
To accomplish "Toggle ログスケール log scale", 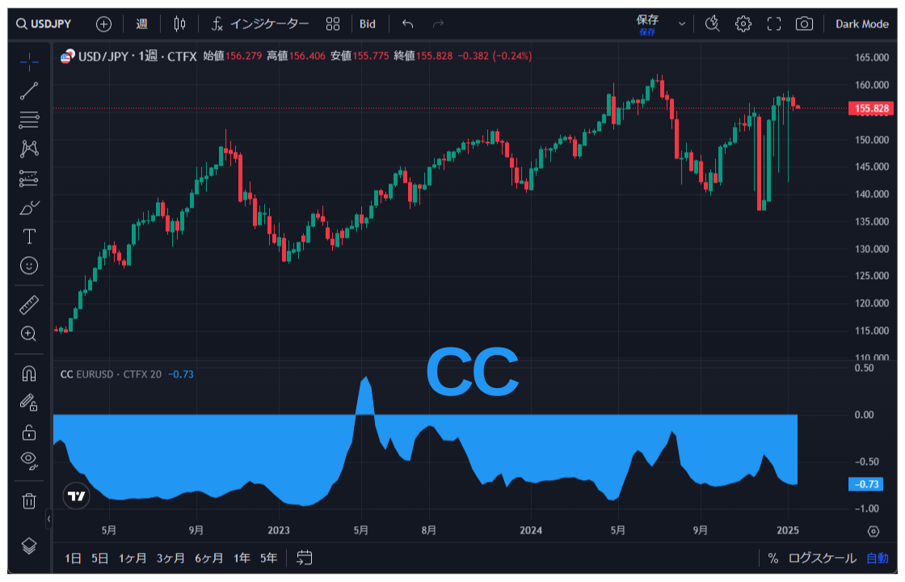I will [823, 559].
